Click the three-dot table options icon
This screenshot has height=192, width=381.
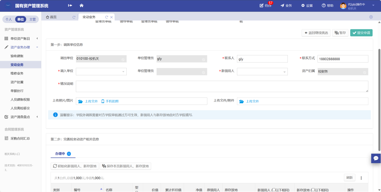(361, 178)
